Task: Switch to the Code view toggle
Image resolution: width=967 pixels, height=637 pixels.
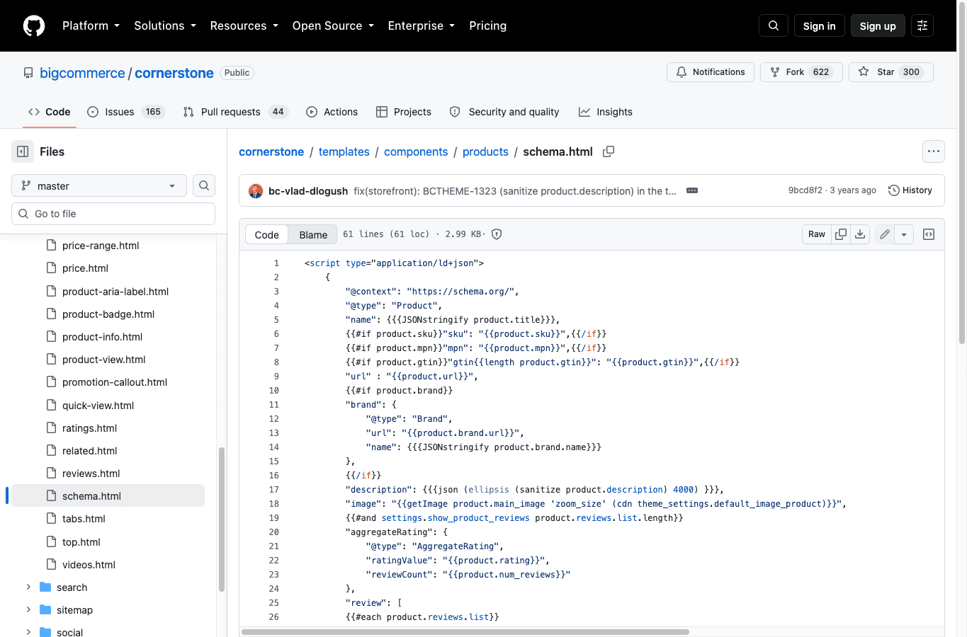Action: pos(267,234)
